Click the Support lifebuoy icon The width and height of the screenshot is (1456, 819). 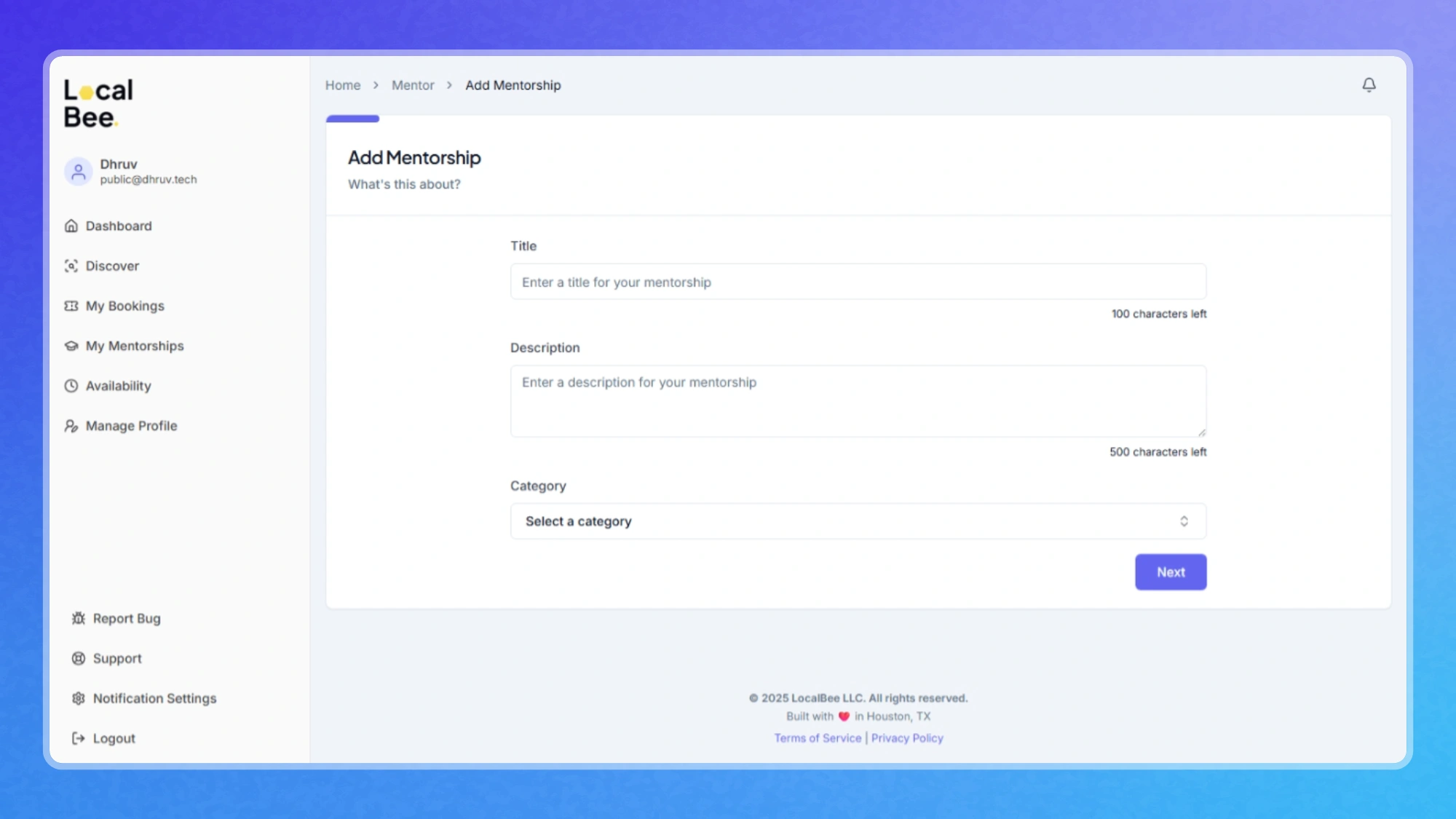point(79,658)
